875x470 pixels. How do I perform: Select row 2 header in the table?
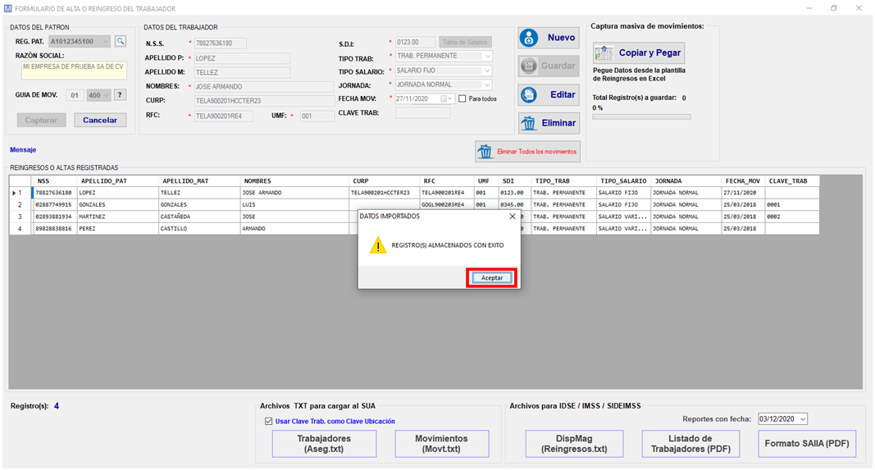tap(20, 205)
